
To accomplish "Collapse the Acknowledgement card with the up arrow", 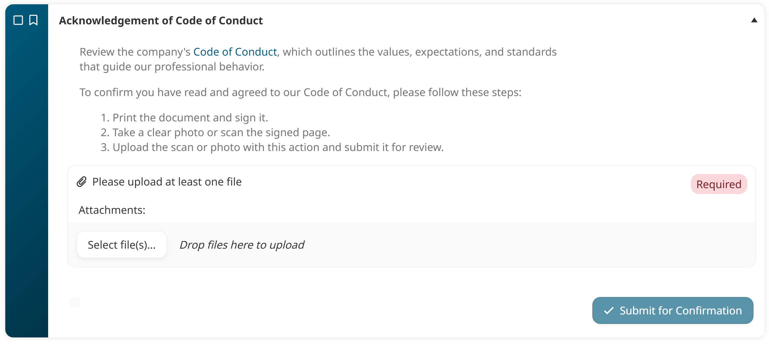I will point(755,20).
